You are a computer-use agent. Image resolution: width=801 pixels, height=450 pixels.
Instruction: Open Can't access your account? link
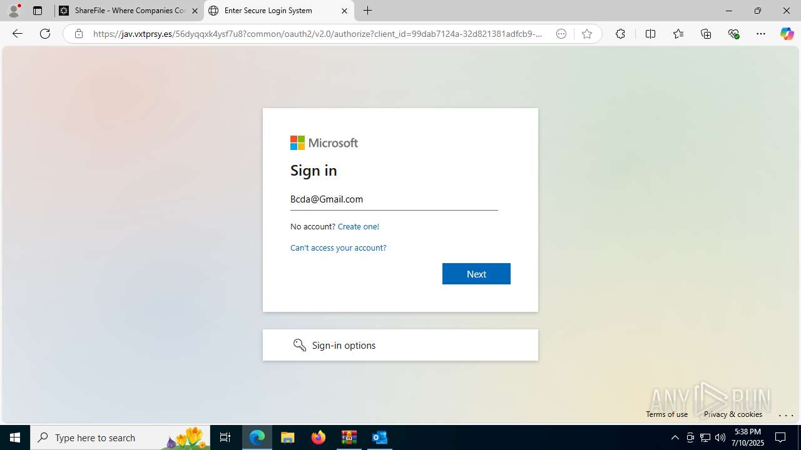click(339, 247)
